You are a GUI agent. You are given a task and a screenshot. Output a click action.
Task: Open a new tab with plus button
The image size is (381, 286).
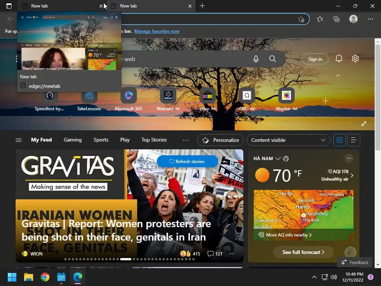tap(202, 6)
